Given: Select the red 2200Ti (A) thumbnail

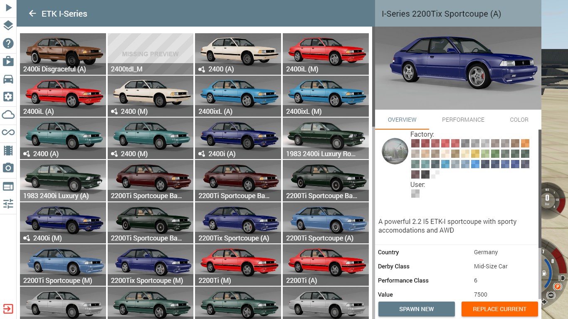Looking at the screenshot, I should click(x=326, y=265).
